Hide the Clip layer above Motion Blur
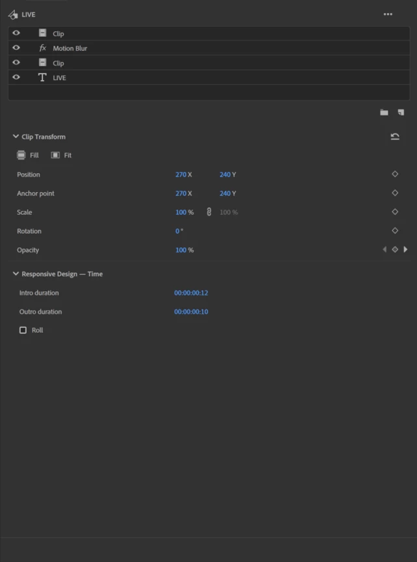Screen dimensions: 417x562 click(16, 33)
